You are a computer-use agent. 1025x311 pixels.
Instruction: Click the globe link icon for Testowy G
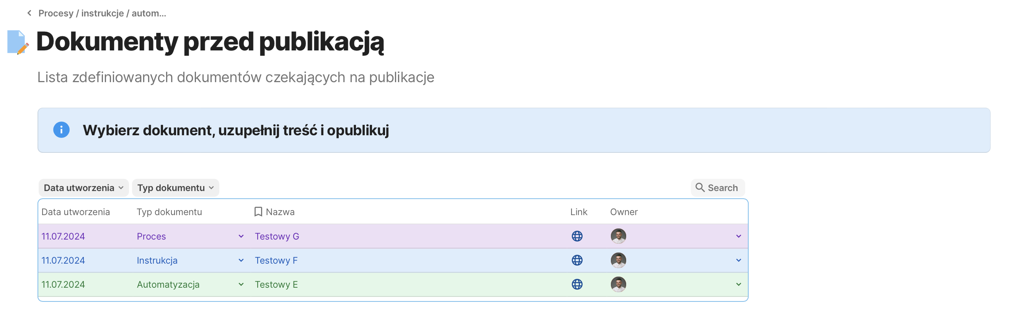pyautogui.click(x=577, y=236)
